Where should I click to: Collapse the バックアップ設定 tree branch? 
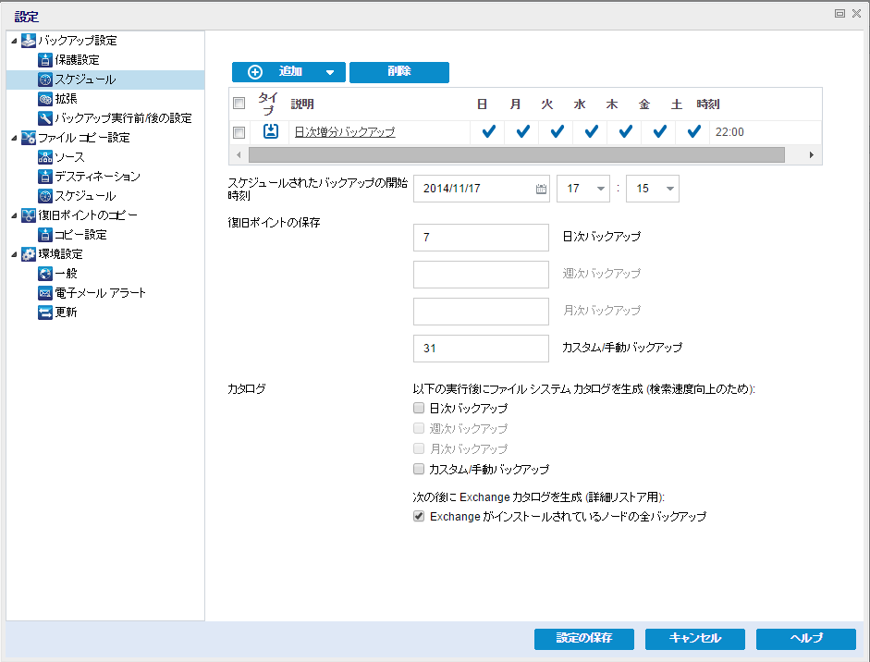point(12,41)
